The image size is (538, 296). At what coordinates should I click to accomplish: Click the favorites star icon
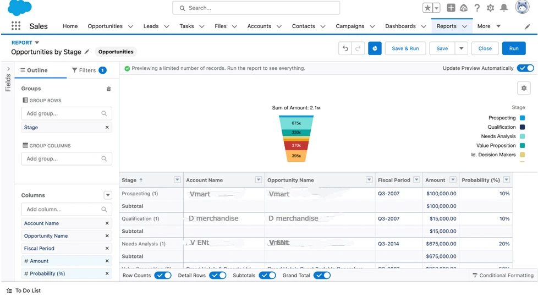coord(427,8)
